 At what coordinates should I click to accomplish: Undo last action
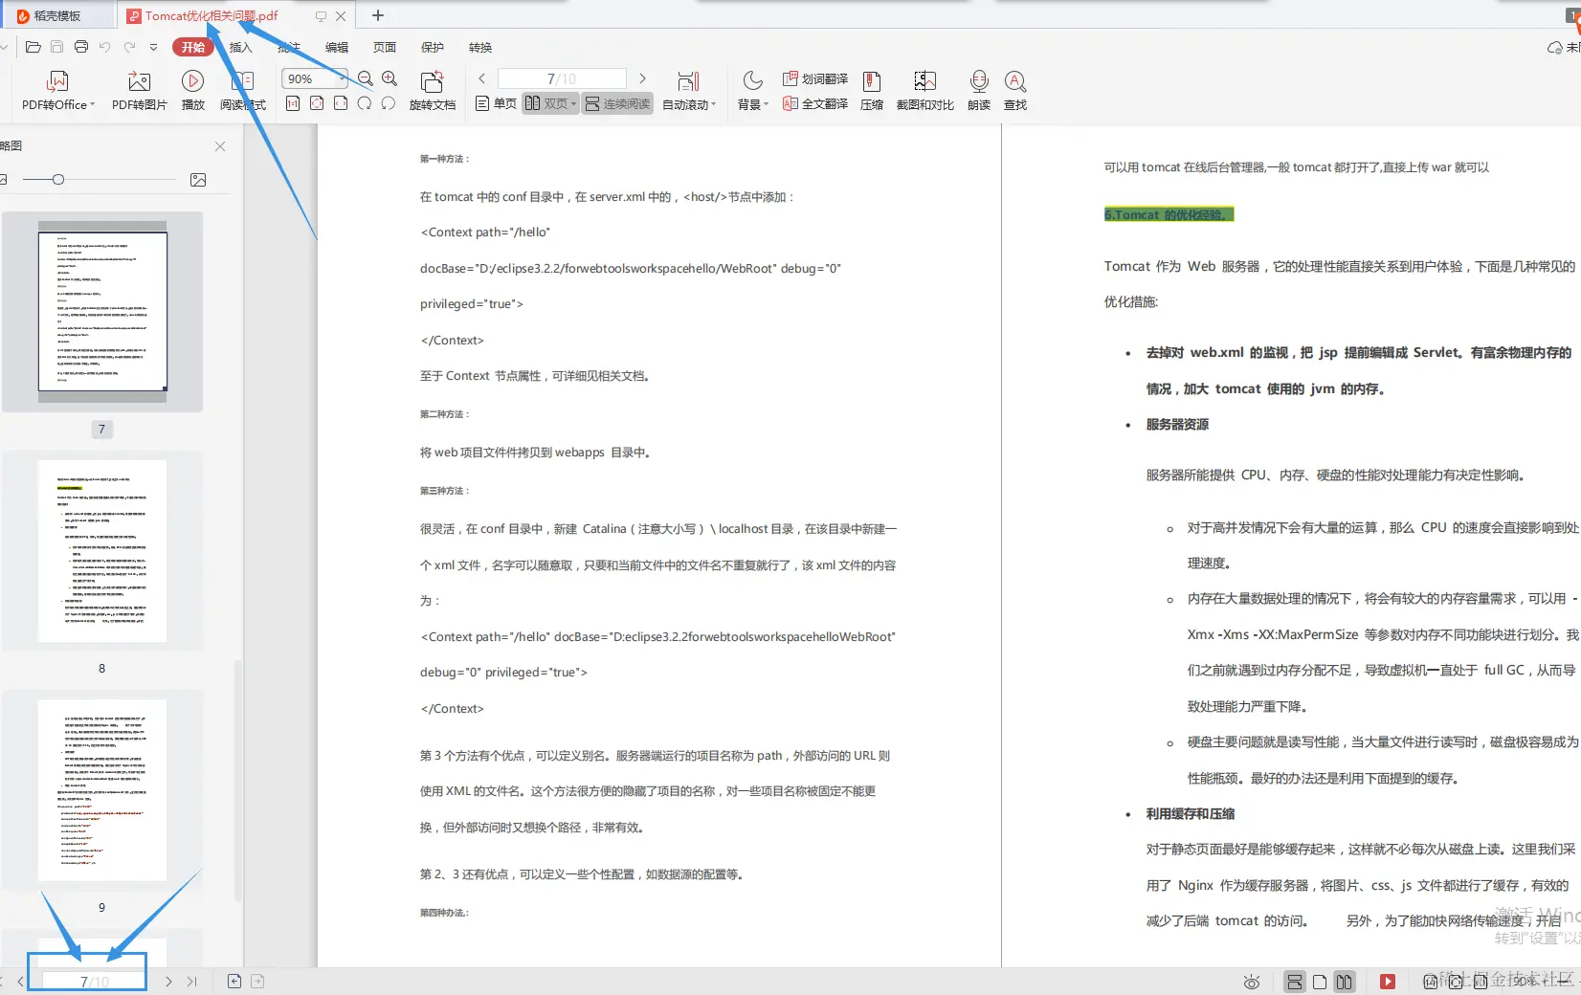tap(105, 47)
